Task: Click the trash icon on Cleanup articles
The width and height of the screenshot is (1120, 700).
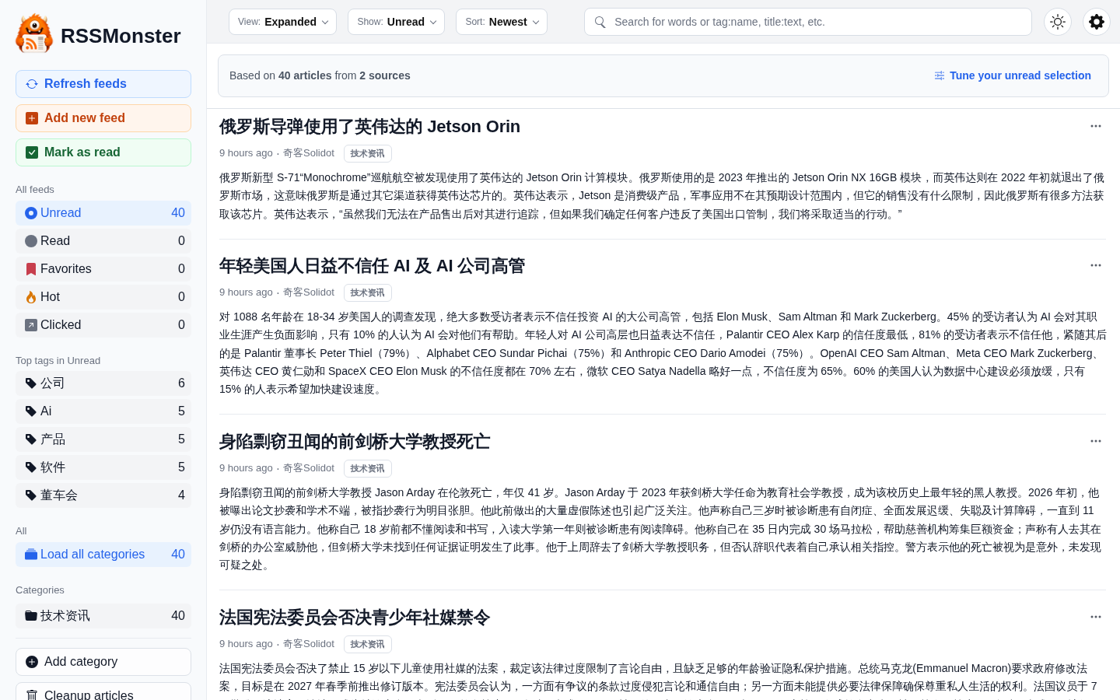Action: tap(32, 695)
